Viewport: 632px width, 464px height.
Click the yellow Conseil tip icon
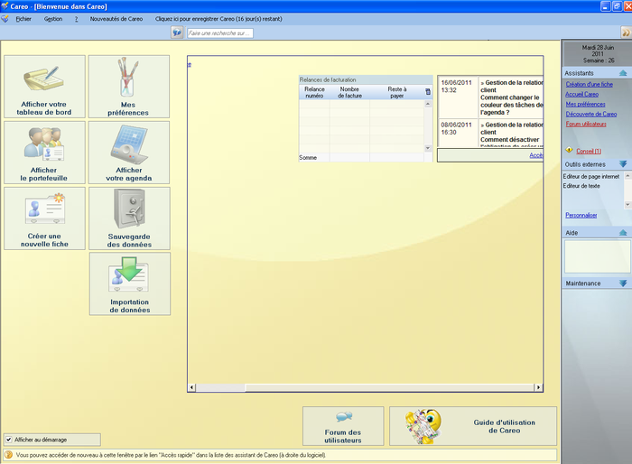coord(569,150)
